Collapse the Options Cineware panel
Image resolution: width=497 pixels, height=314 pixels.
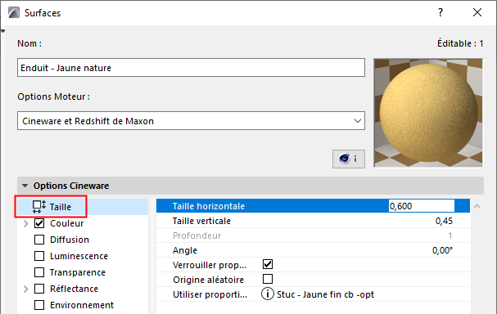[x=25, y=186]
